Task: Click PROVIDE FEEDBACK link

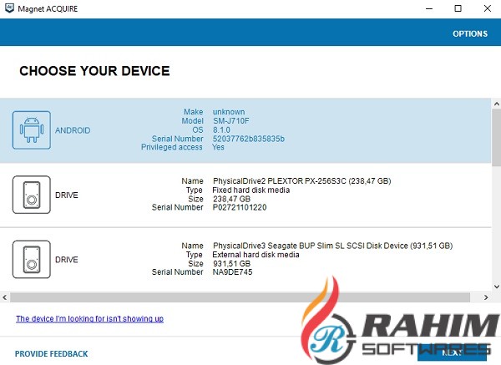Action: [x=52, y=354]
